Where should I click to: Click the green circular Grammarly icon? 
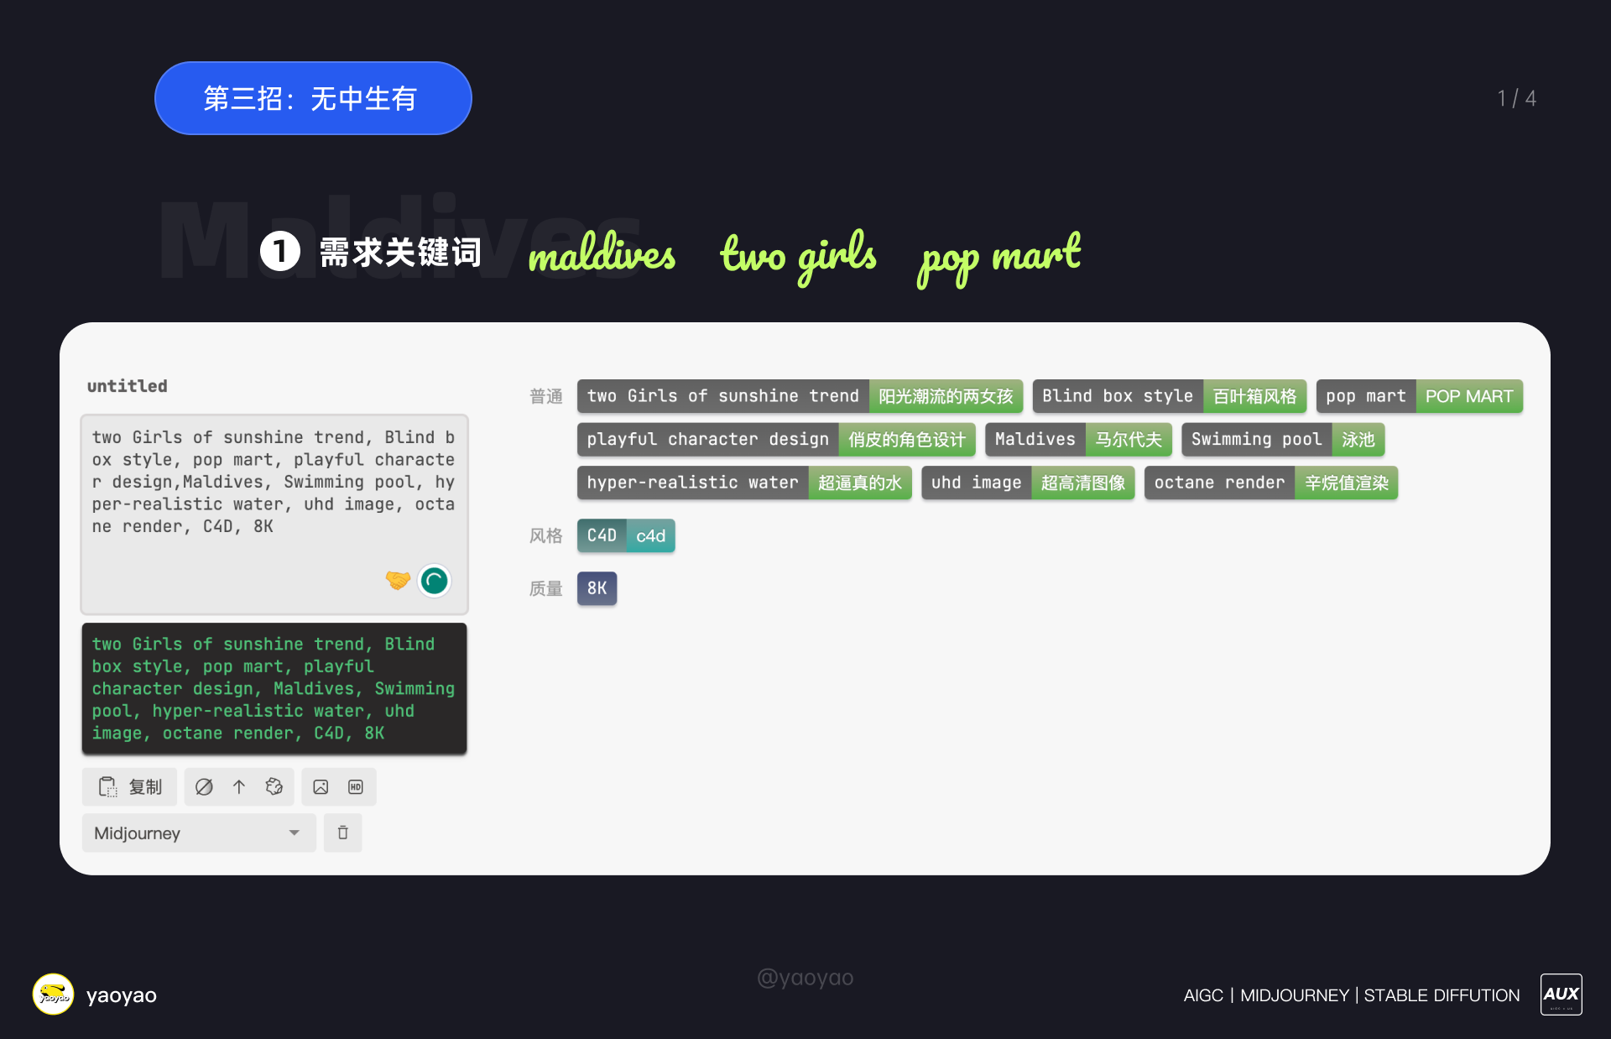[435, 580]
